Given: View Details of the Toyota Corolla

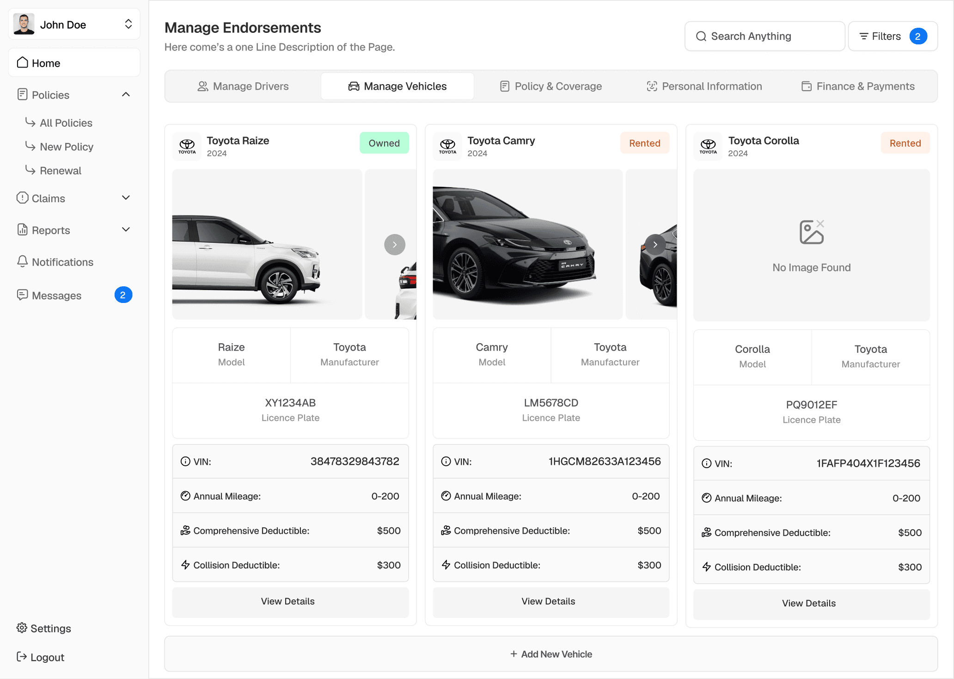Looking at the screenshot, I should coord(809,603).
